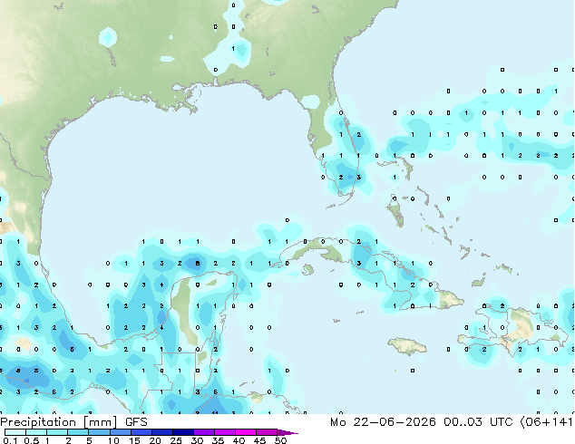The image size is (575, 444).
Task: Click the 'Precipitation' title word
Action: (x=38, y=422)
